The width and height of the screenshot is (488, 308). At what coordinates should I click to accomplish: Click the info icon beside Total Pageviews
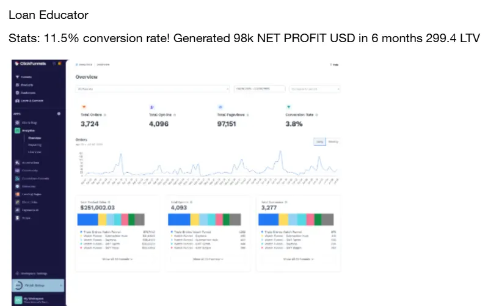pos(248,115)
